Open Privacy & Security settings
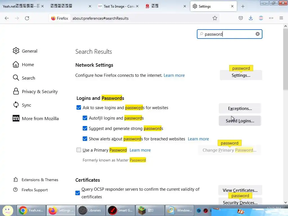This screenshot has width=288, height=216. click(x=35, y=91)
